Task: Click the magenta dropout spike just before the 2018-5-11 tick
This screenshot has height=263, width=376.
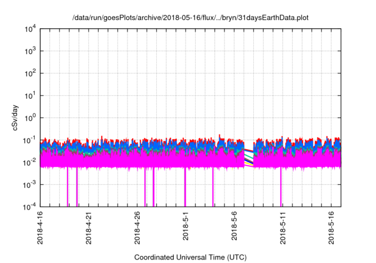Action: click(281, 187)
